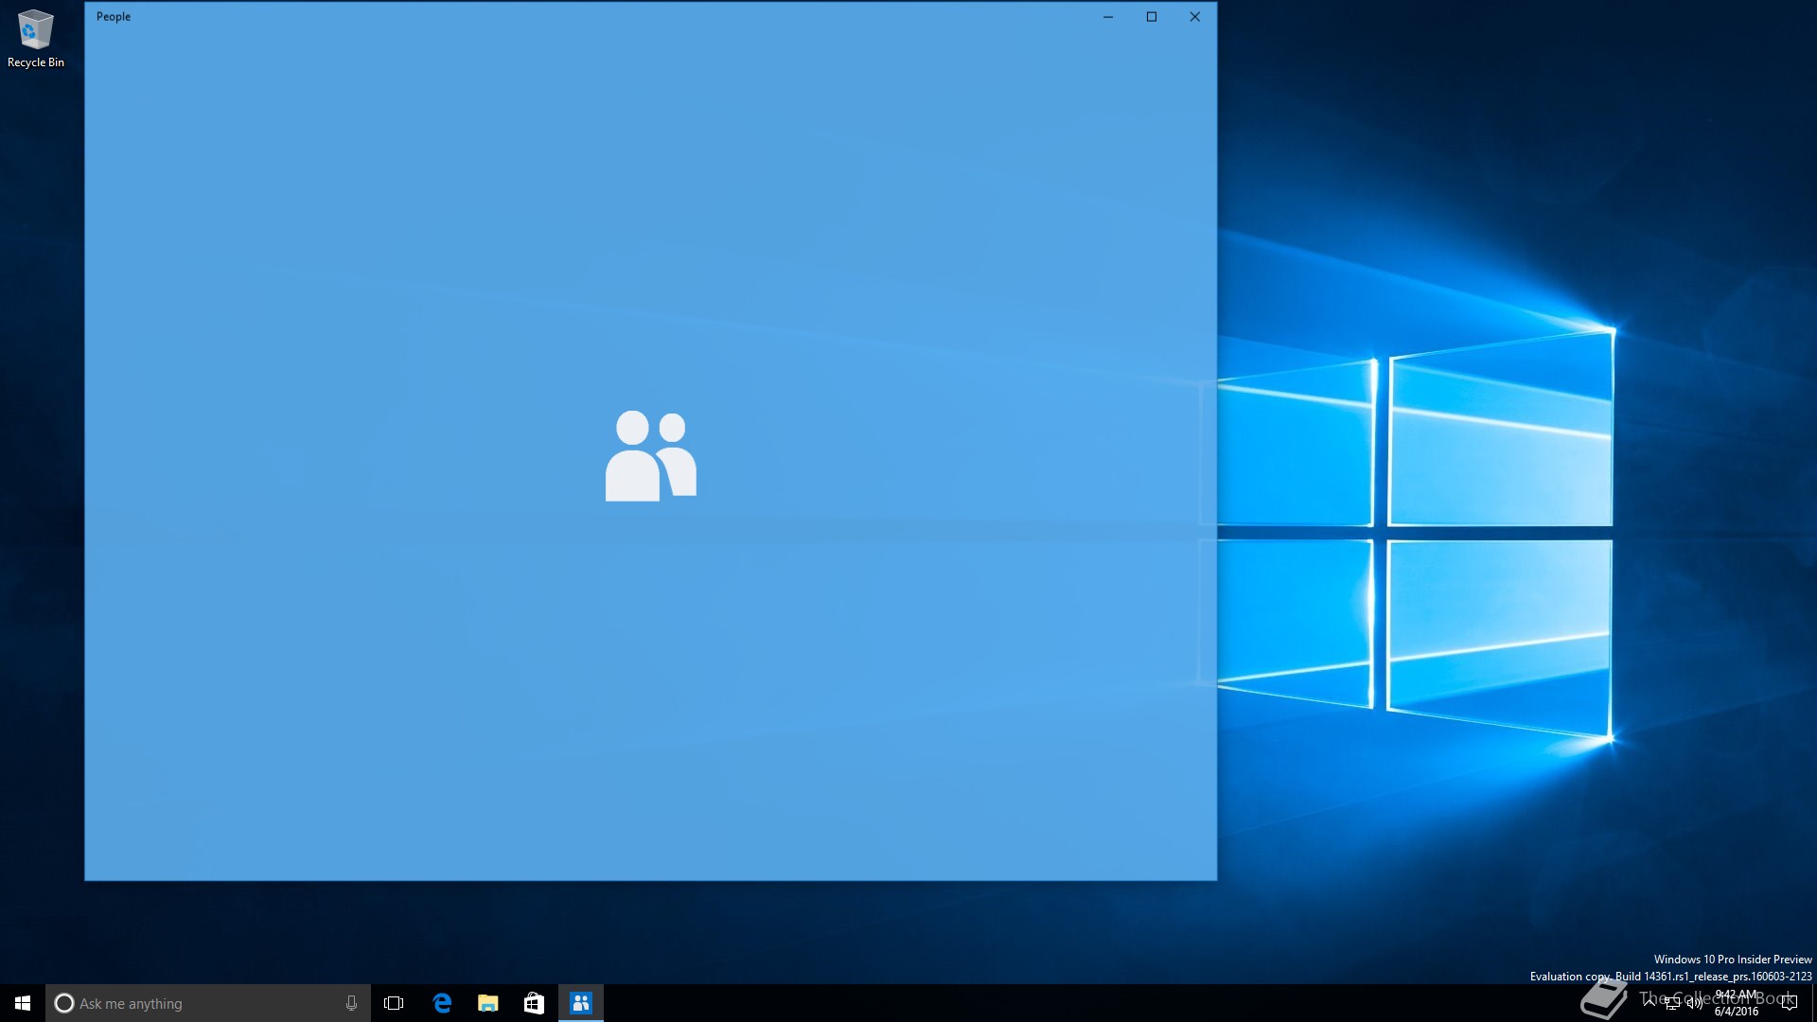Click the Cortana circle icon
Screen dimensions: 1817x1022
pos(64,1003)
